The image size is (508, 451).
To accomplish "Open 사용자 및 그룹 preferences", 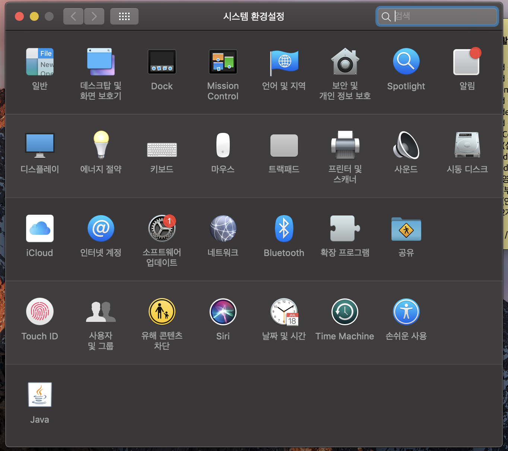I will [101, 312].
